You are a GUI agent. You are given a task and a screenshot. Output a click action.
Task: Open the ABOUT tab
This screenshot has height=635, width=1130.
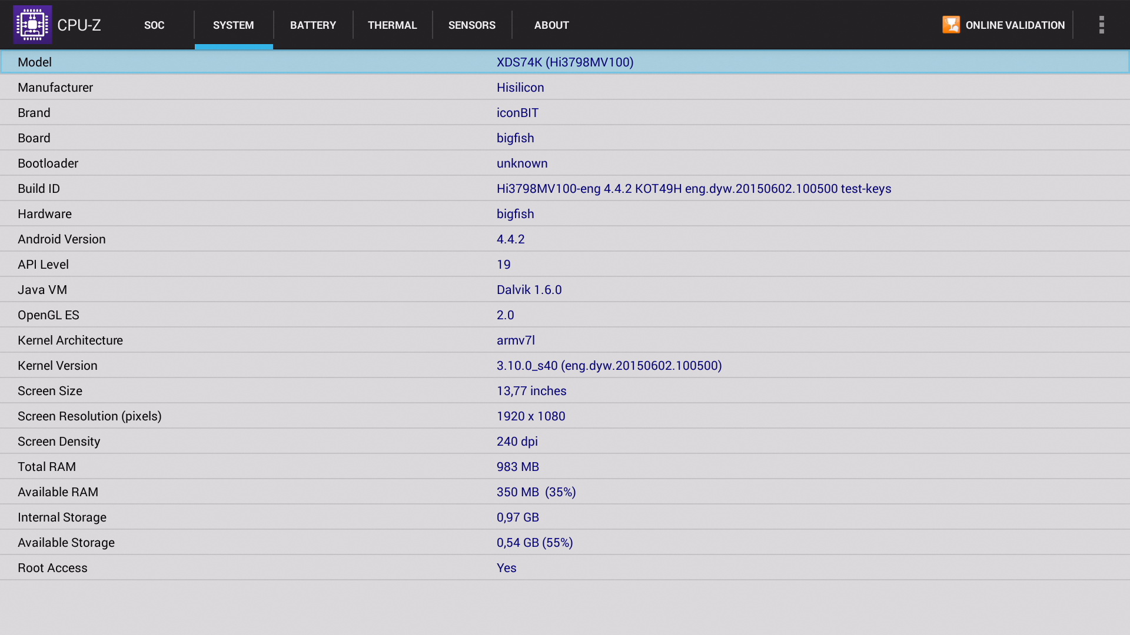coord(551,25)
